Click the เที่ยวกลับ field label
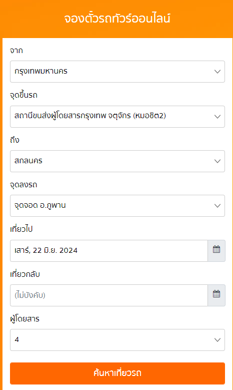233x390 pixels. 25,274
